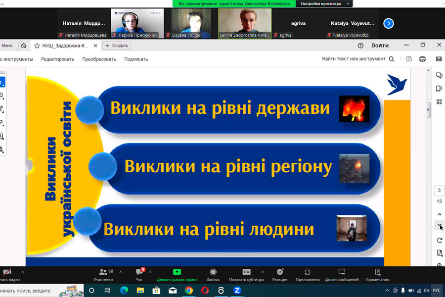
Task: Open the Реакции reactions menu
Action: click(280, 273)
